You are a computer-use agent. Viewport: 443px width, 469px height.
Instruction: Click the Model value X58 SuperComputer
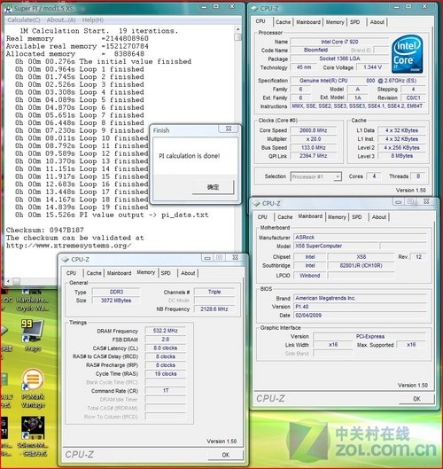(x=337, y=246)
